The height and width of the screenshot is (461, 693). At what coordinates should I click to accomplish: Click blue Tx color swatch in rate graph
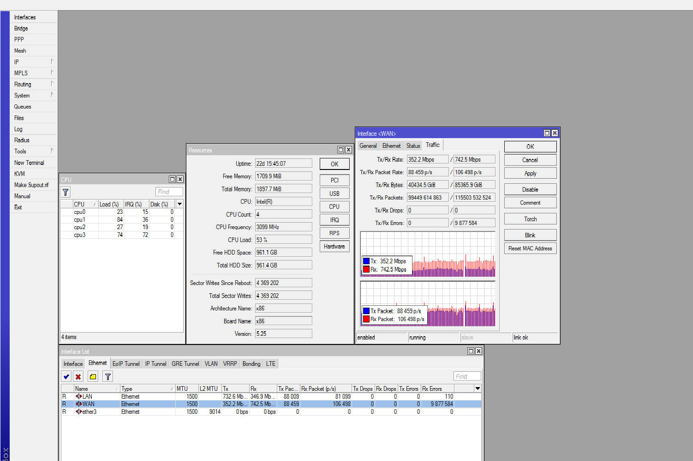[366, 261]
